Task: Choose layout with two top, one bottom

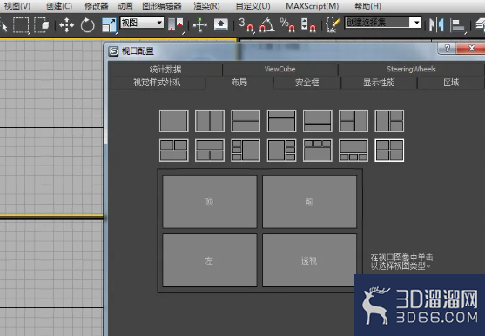Action: (174, 151)
